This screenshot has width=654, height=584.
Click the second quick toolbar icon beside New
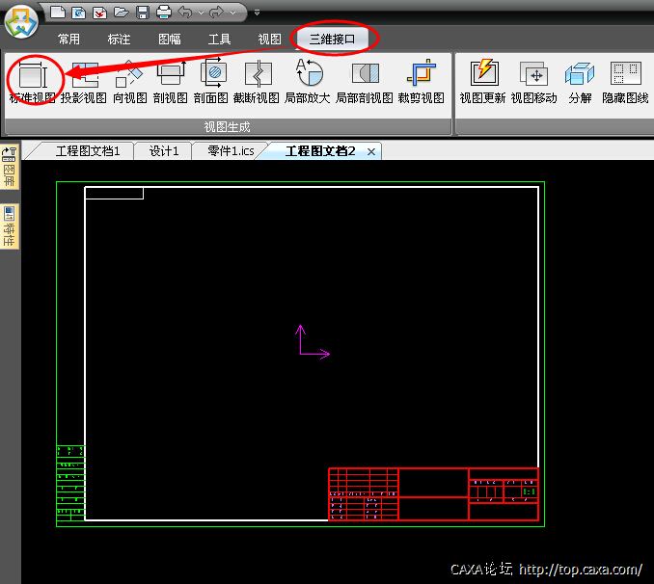(x=78, y=13)
